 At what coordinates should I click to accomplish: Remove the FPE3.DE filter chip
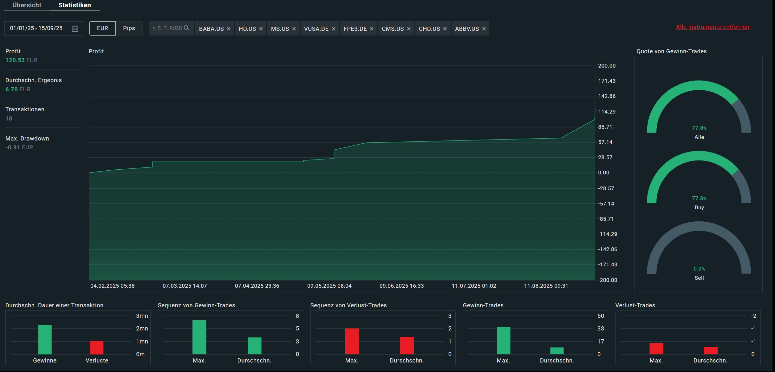pyautogui.click(x=372, y=29)
